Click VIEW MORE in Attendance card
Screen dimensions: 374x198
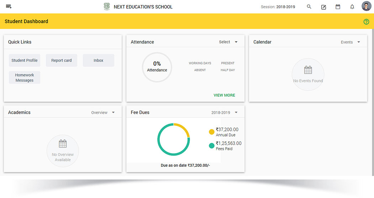pos(224,95)
